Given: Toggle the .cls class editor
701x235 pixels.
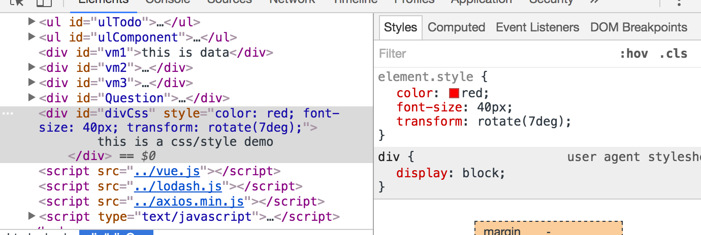Looking at the screenshot, I should pos(673,54).
